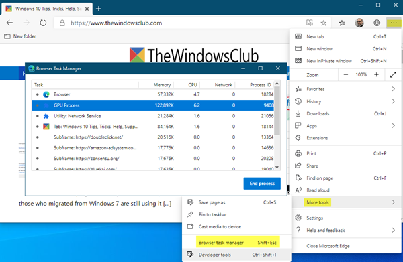The height and width of the screenshot is (262, 403).
Task: Maximize the Browser Task Manager window
Action: (x=261, y=68)
